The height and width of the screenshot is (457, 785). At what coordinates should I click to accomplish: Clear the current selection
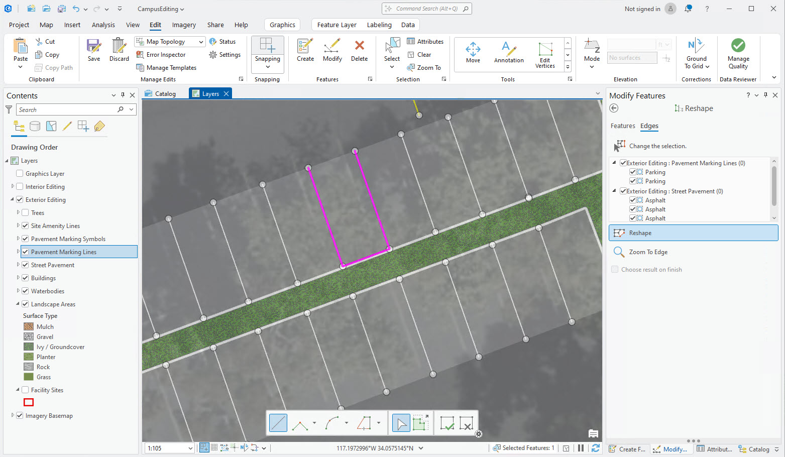tap(419, 55)
